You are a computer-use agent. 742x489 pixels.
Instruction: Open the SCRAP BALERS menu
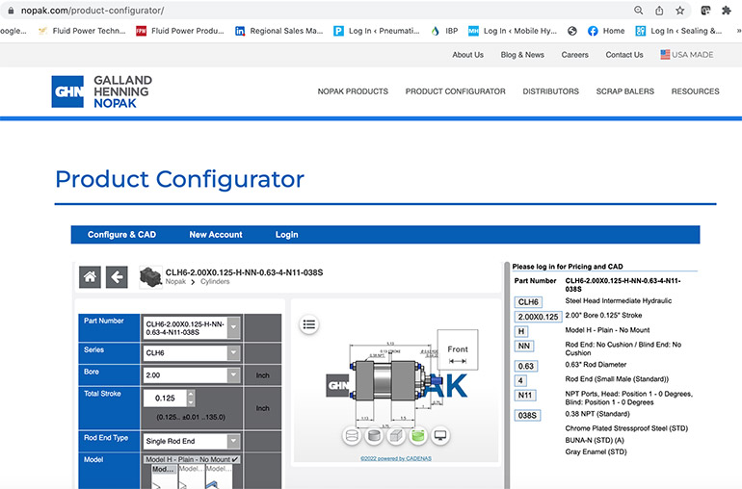pos(625,91)
